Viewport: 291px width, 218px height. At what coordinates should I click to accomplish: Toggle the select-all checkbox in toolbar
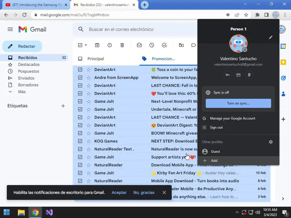click(x=80, y=45)
